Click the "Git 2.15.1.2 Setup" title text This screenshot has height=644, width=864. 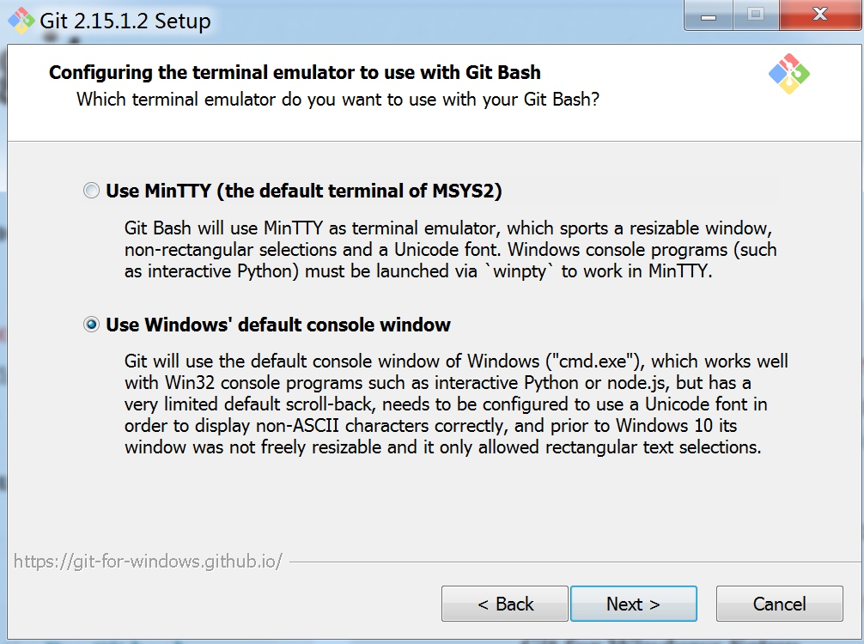125,21
